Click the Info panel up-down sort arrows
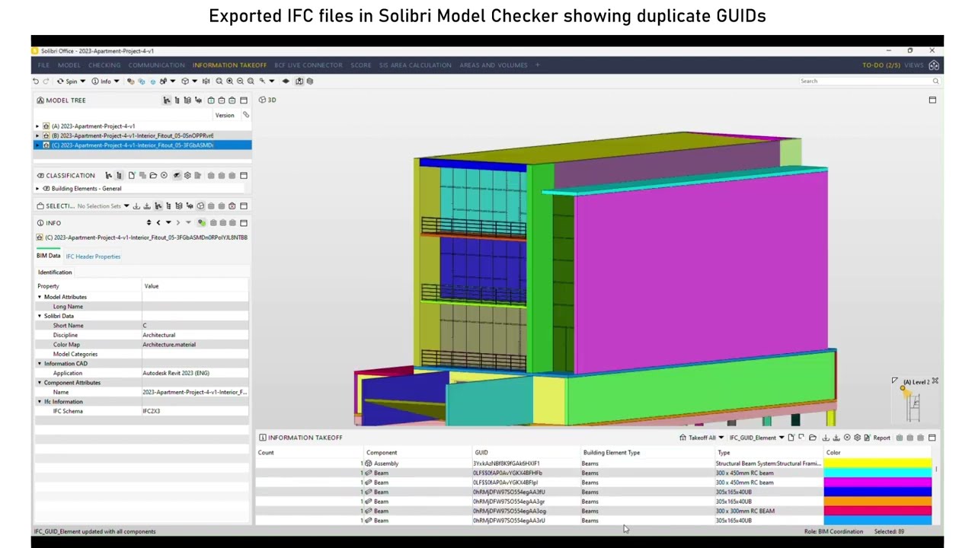The width and height of the screenshot is (975, 548). coord(149,223)
